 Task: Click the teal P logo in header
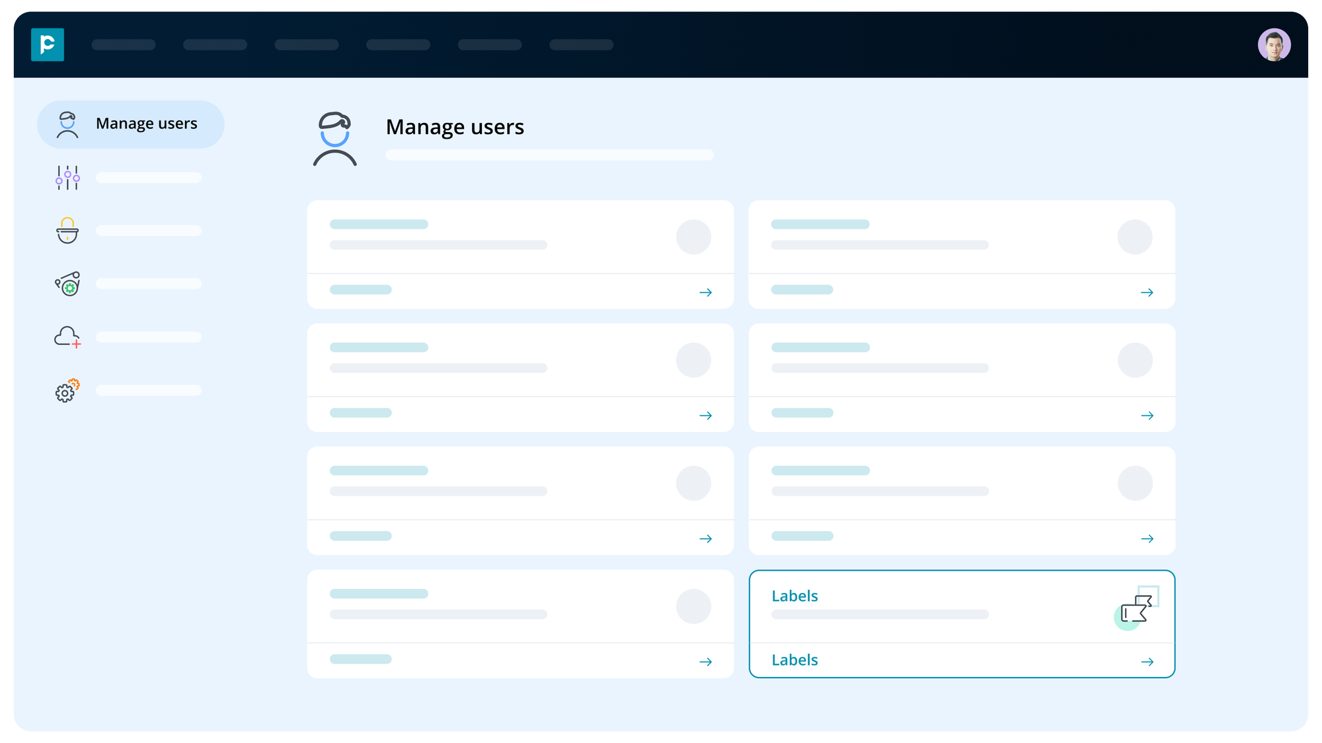(48, 45)
